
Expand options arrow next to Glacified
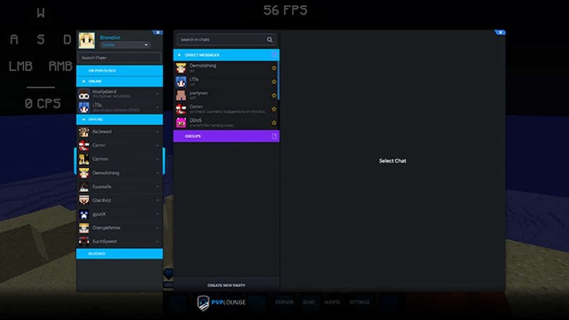[x=158, y=201]
